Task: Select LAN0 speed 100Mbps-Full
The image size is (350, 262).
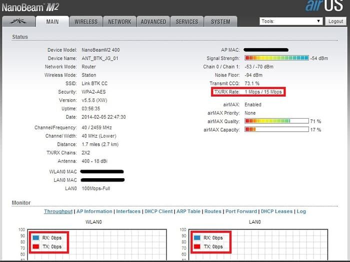Action: [x=96, y=189]
